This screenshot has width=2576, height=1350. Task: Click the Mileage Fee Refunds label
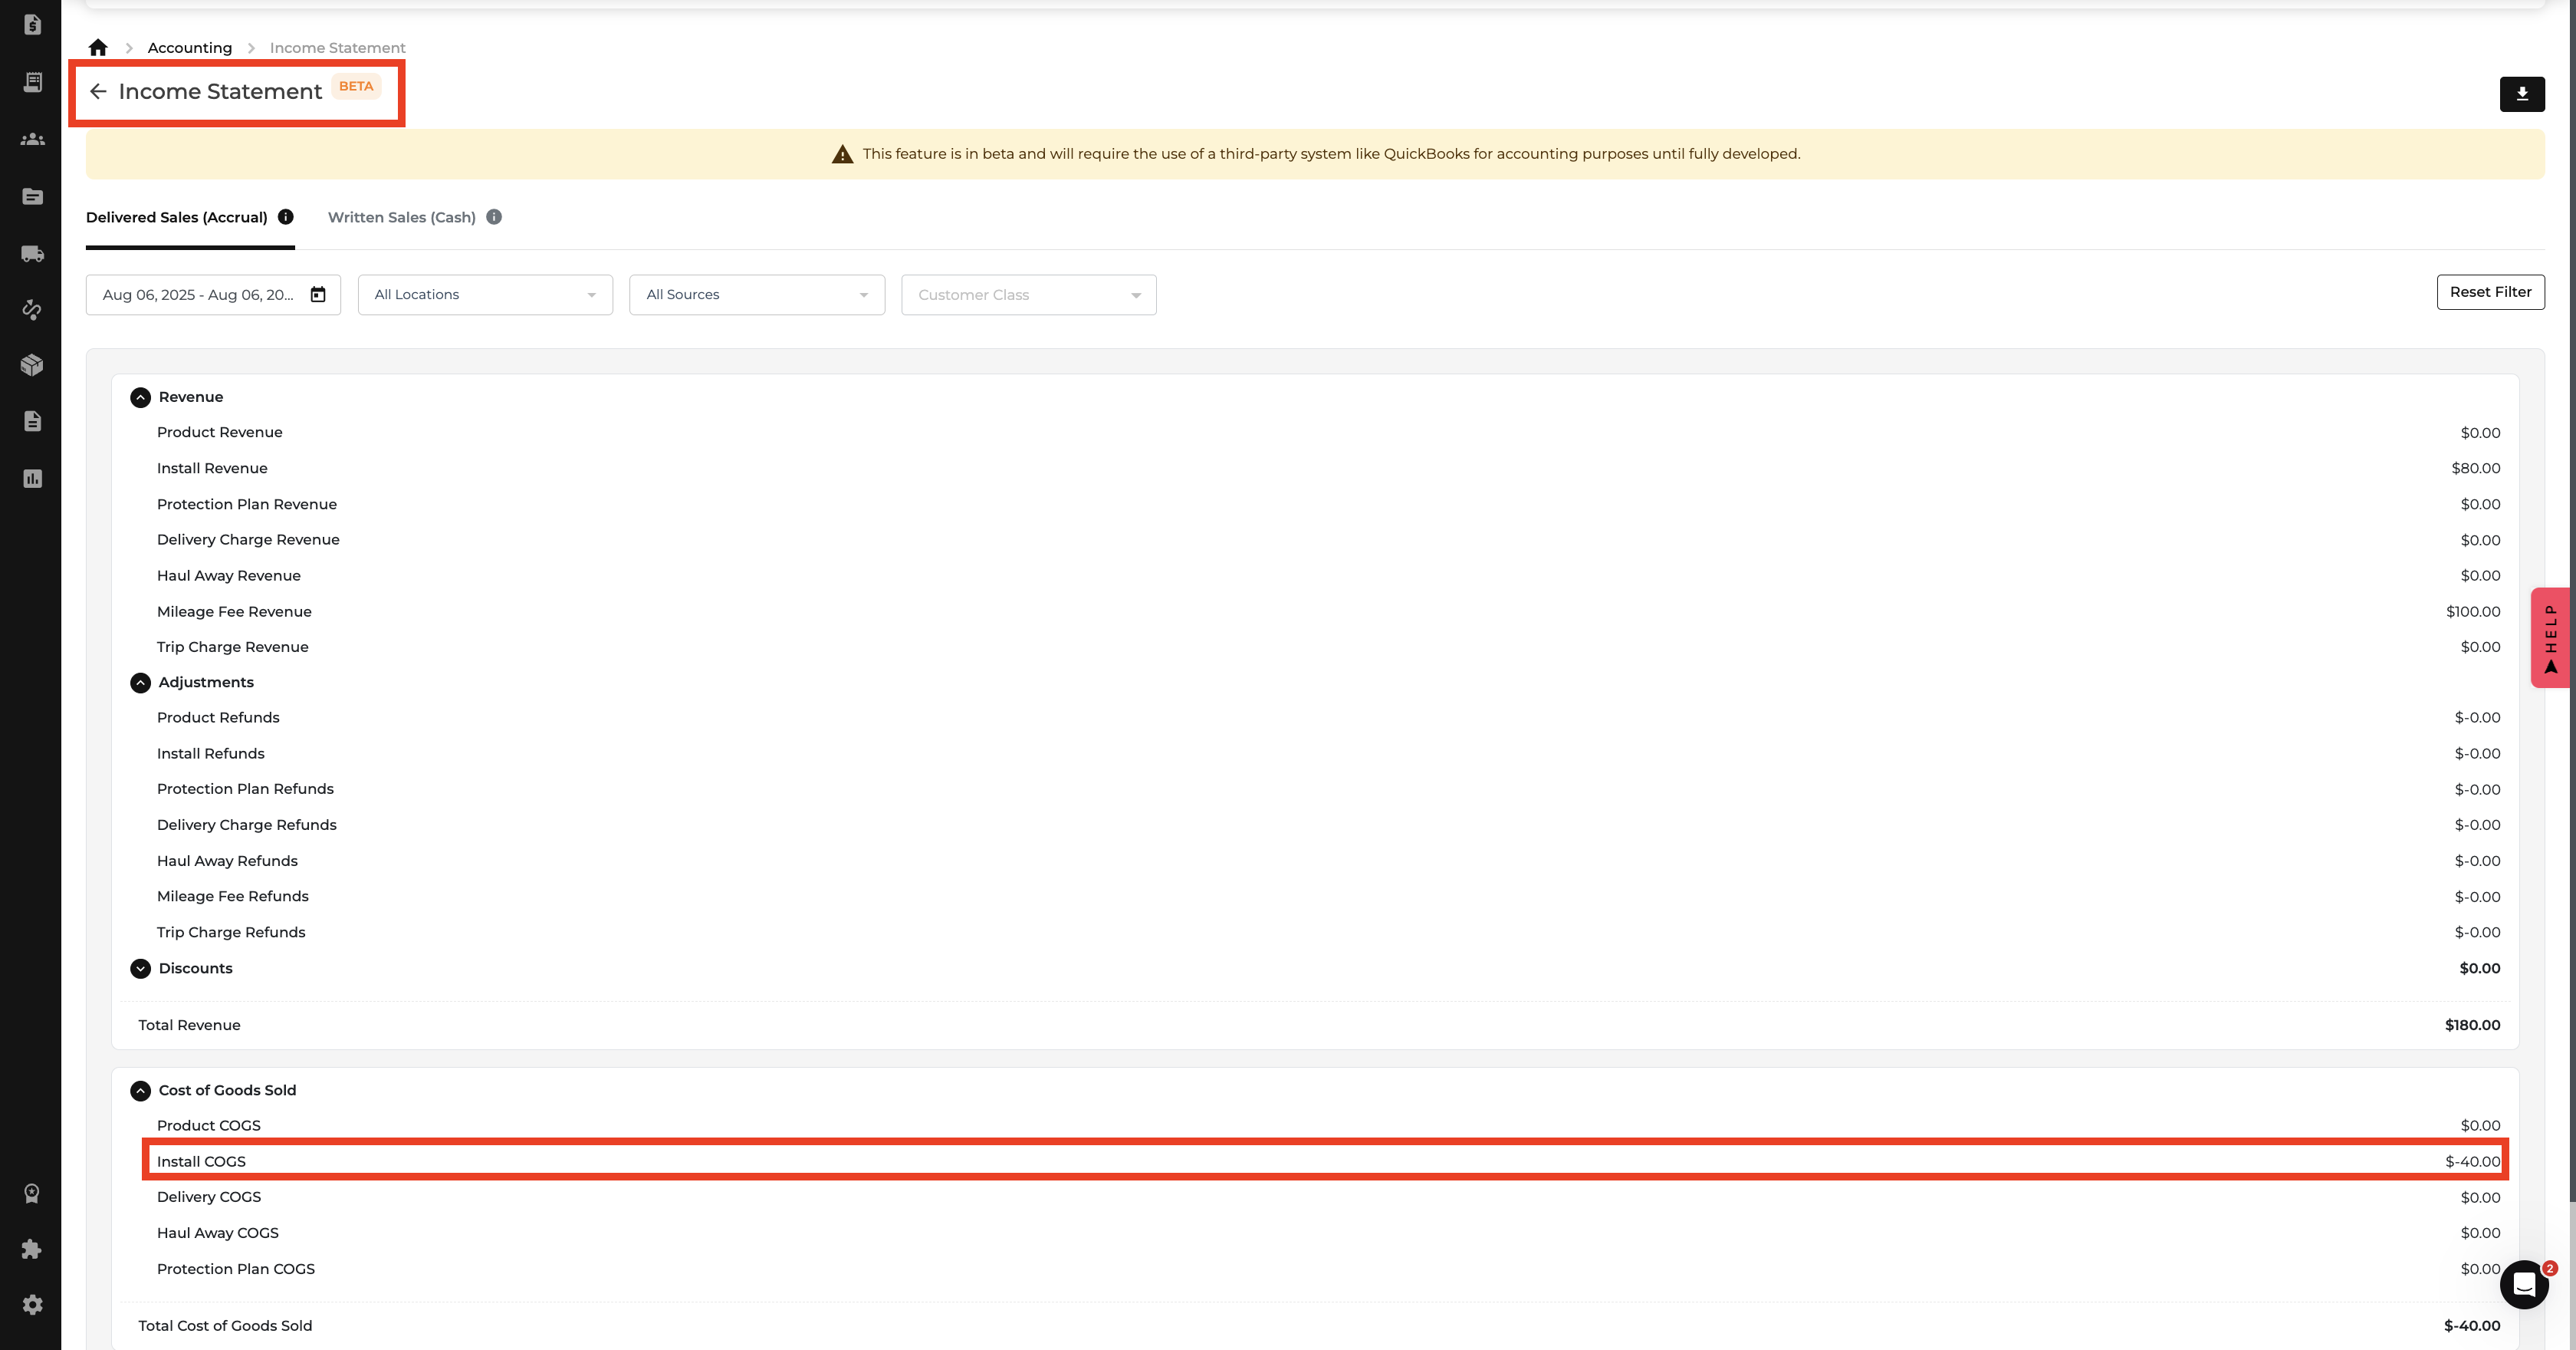tap(232, 896)
